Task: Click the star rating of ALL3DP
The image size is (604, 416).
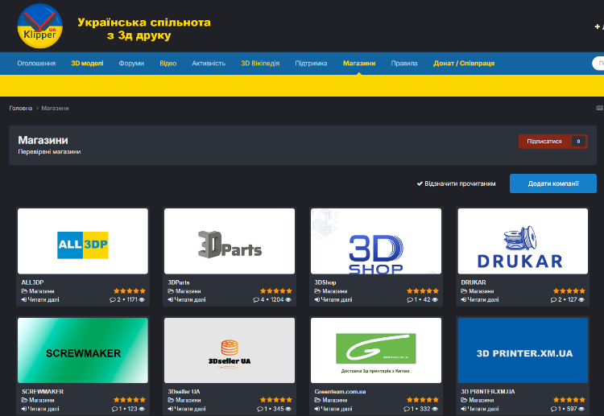Action: tap(130, 291)
